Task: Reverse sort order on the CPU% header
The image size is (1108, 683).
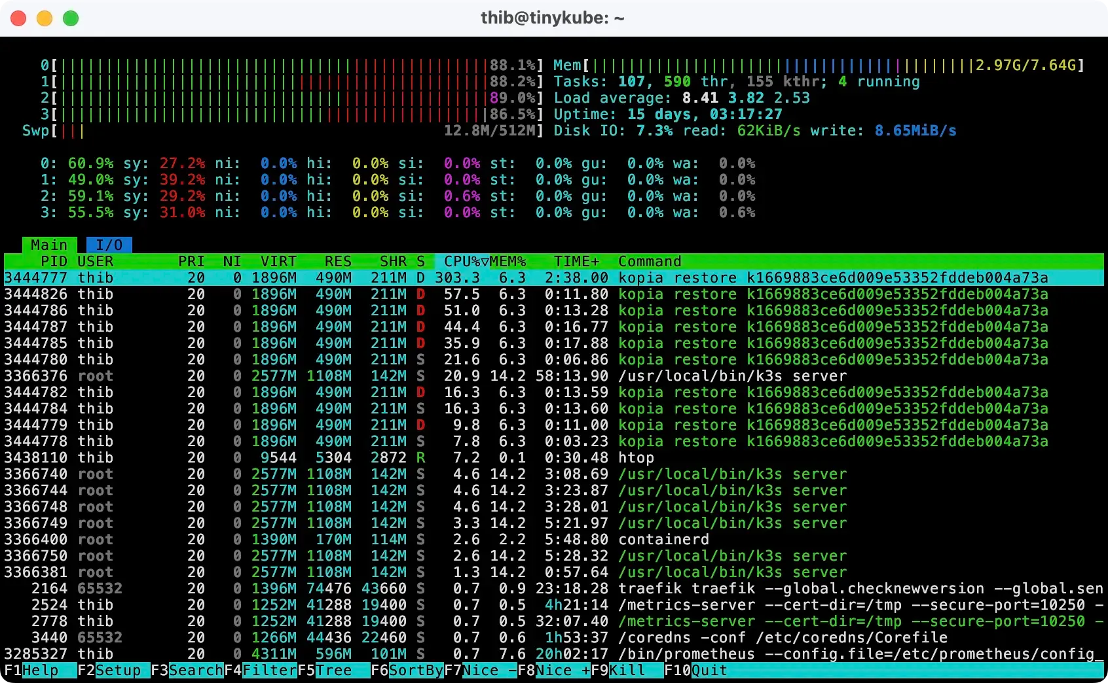Action: coord(462,261)
